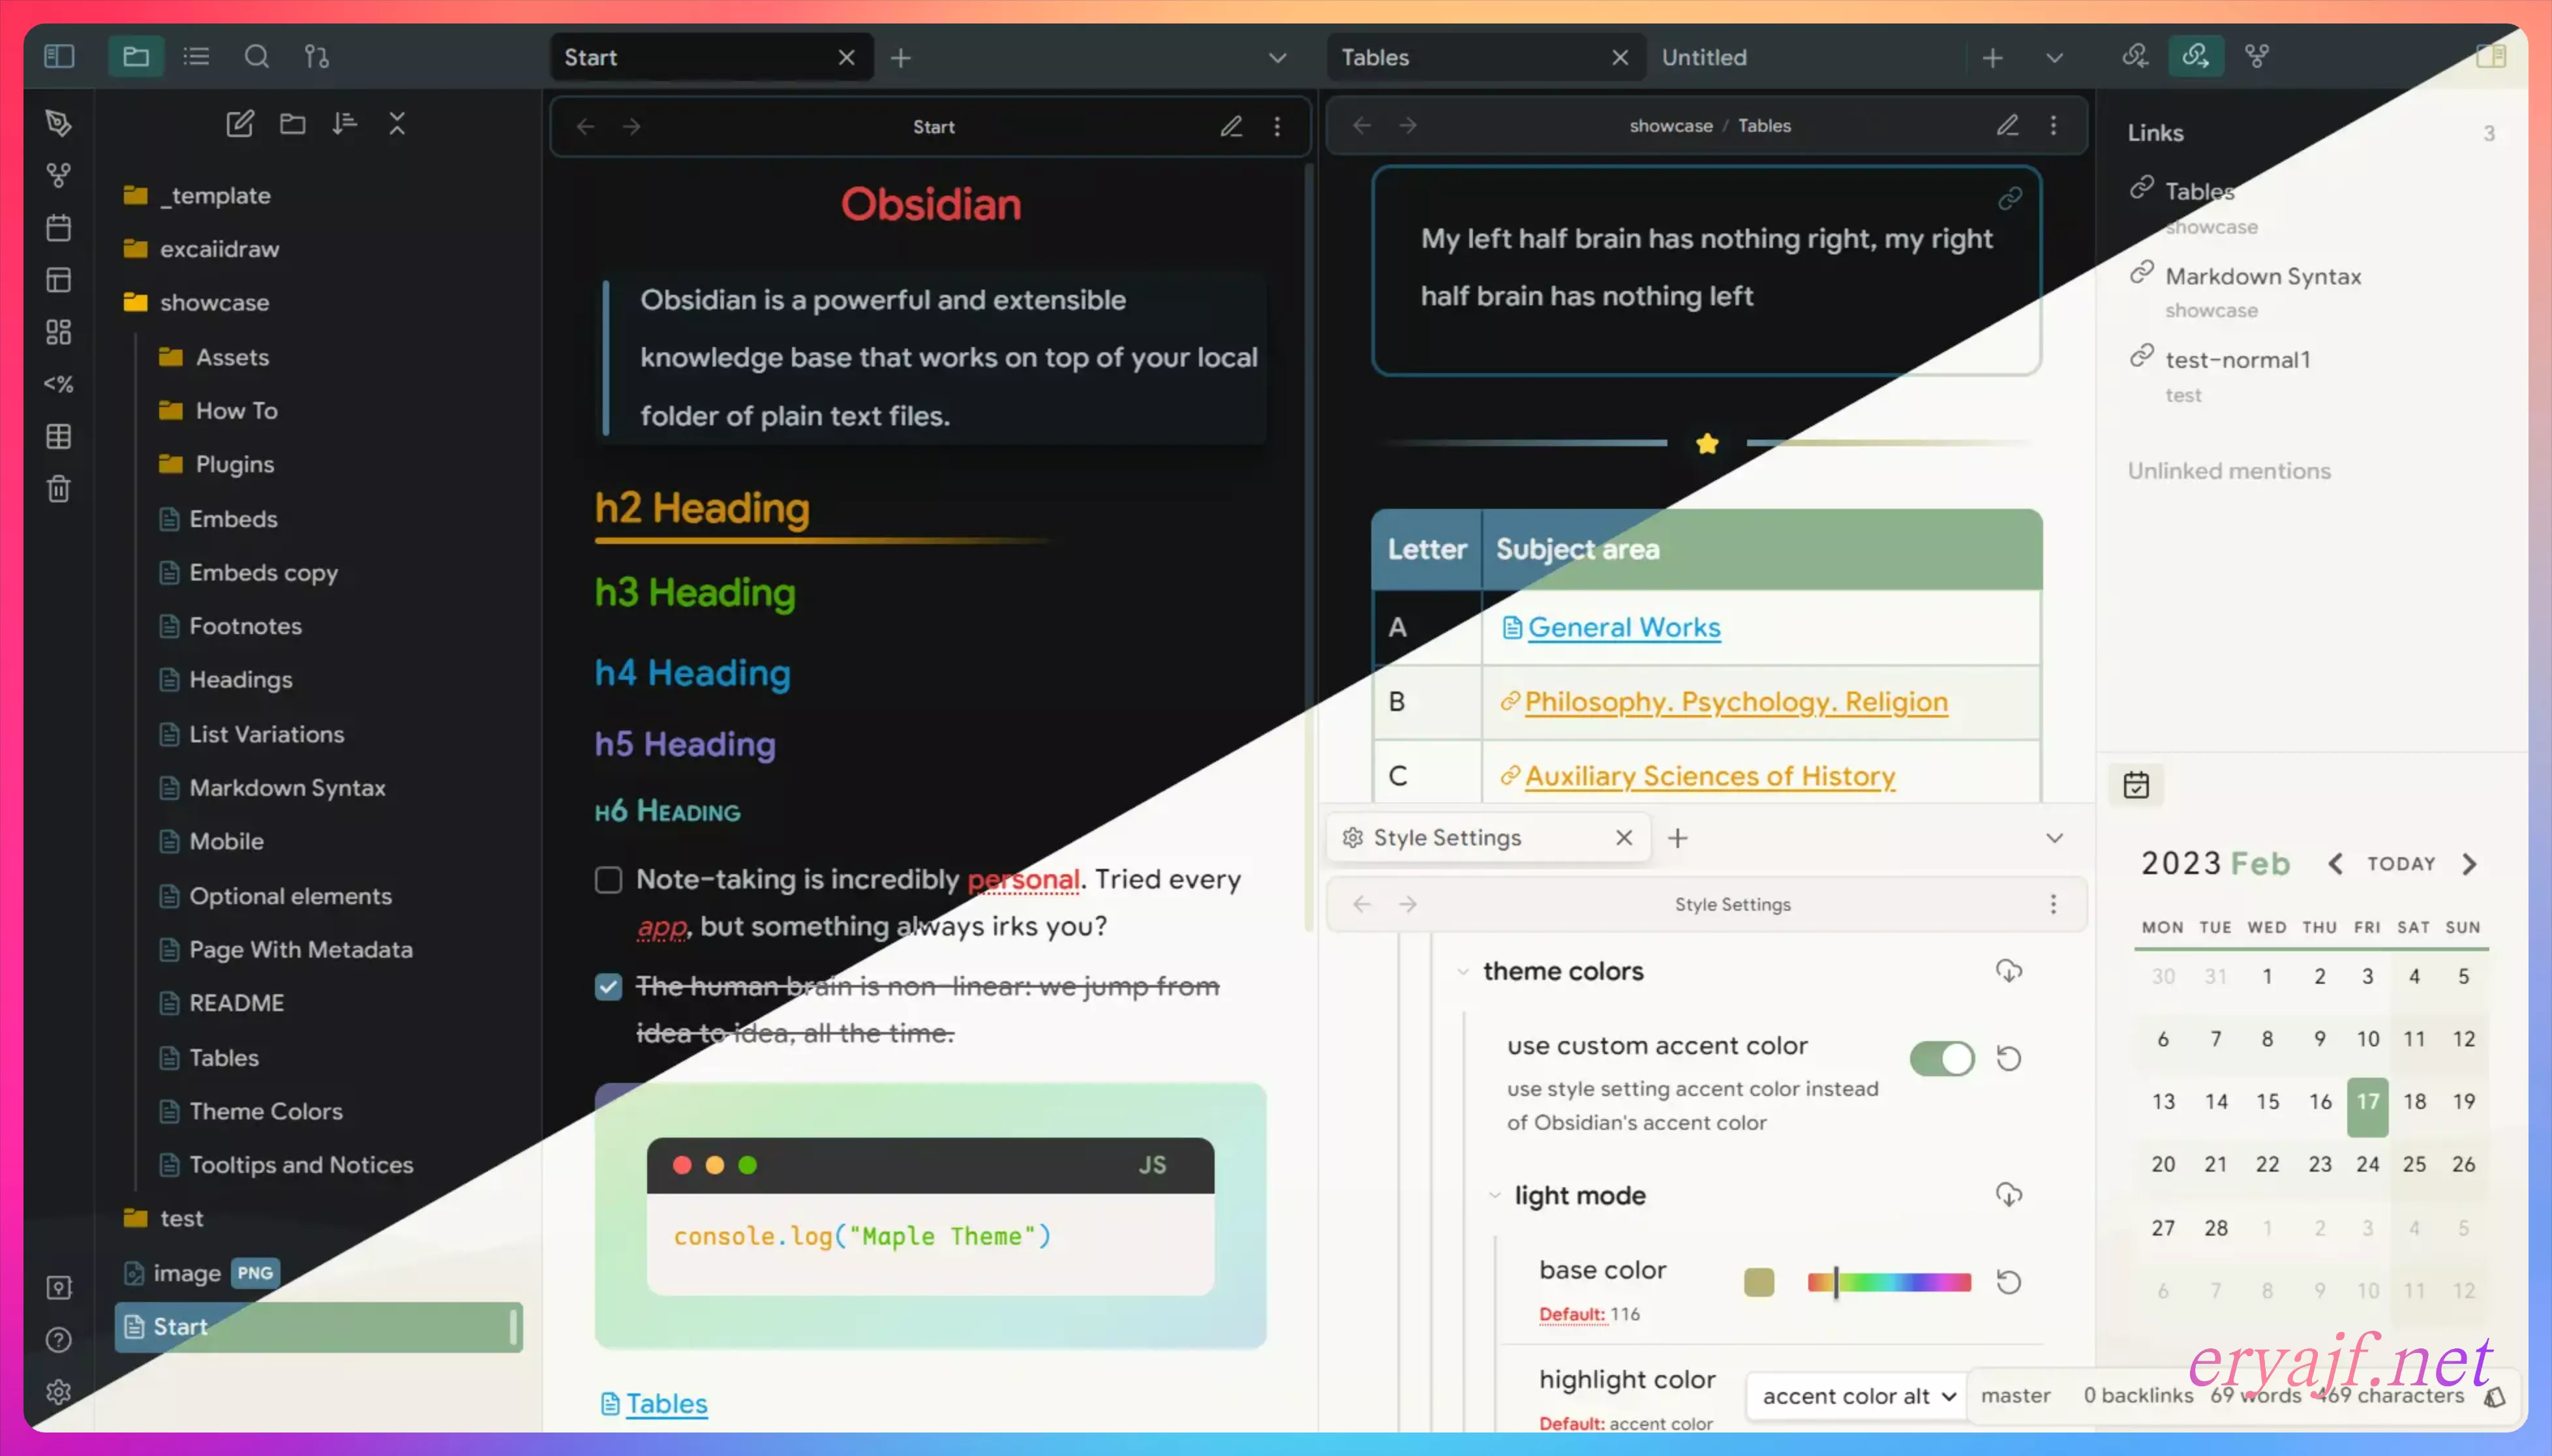2552x1456 pixels.
Task: Open the outgoing links panel icon
Action: [2196, 57]
